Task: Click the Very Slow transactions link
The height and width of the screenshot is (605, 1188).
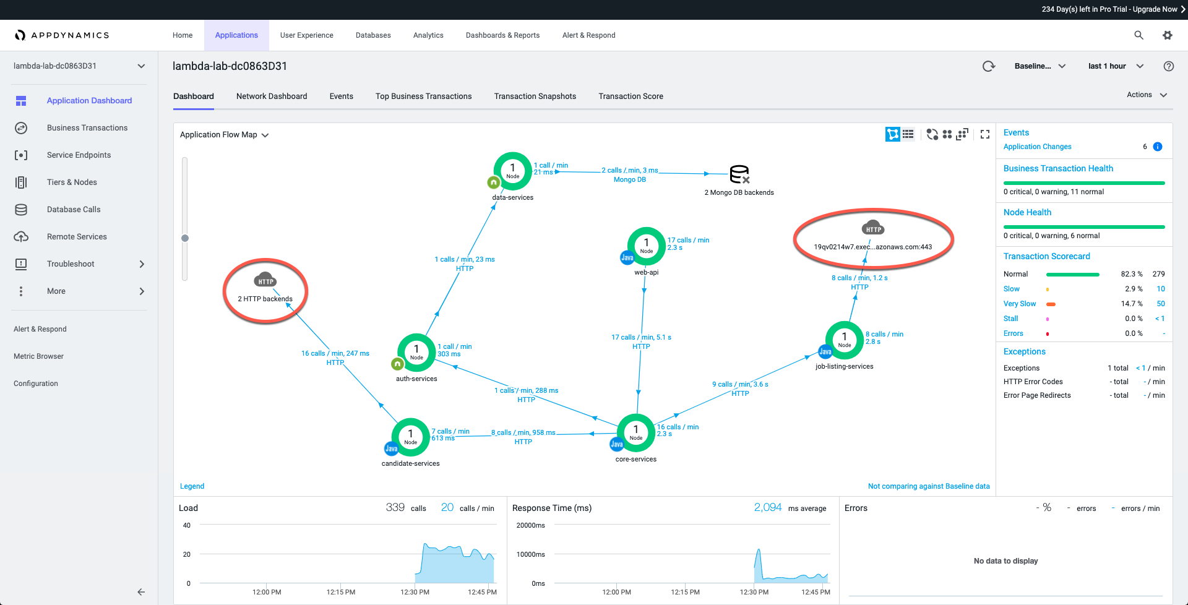Action: [x=1019, y=304]
